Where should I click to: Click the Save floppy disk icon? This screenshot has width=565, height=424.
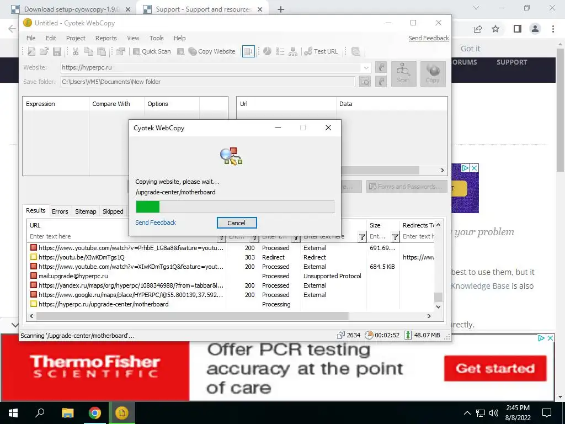[x=57, y=51]
